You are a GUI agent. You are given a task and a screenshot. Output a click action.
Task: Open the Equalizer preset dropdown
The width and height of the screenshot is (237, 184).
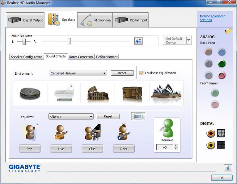tap(71, 117)
